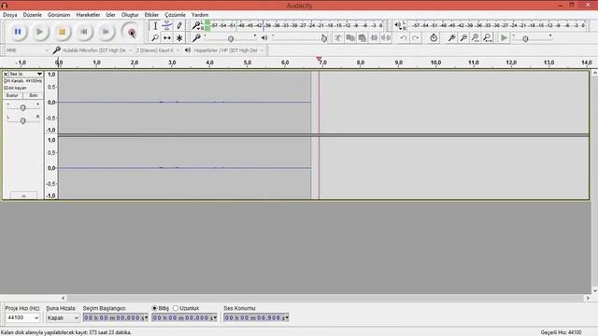Screen dimensions: 598x336
Task: Start playback with the Play button
Action: 39,32
